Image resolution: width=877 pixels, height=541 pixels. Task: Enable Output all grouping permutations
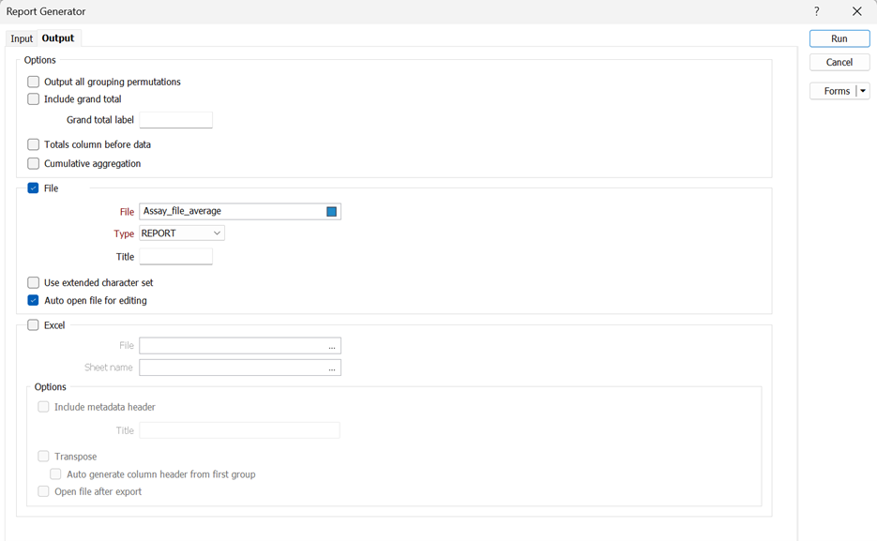(33, 82)
